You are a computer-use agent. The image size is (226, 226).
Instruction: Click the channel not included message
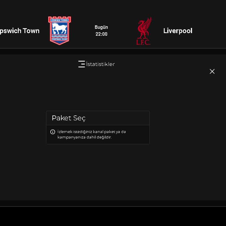(92, 134)
